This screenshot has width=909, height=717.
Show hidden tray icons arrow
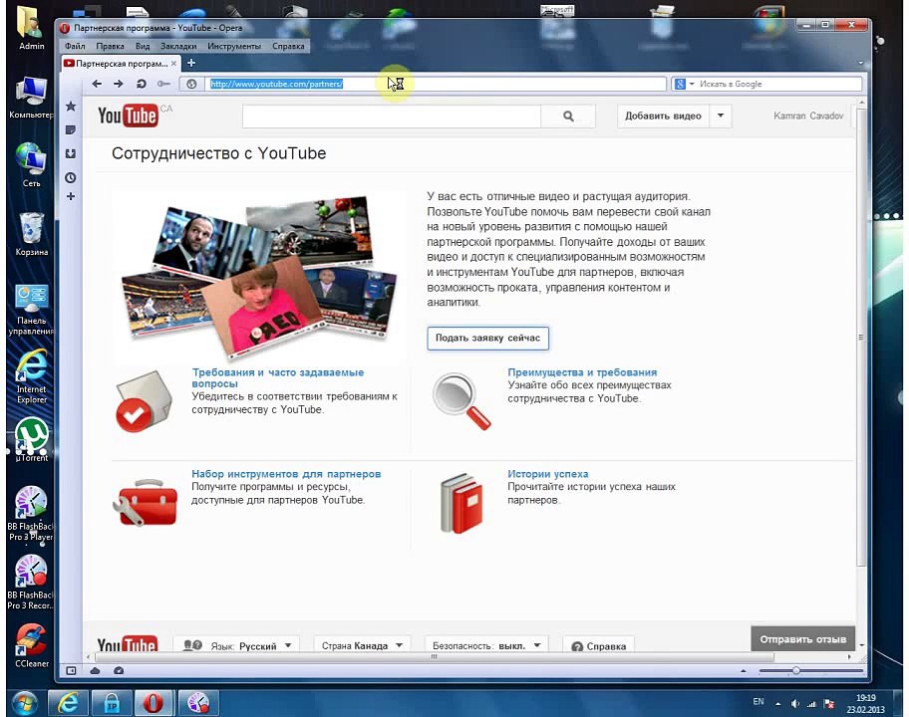778,704
